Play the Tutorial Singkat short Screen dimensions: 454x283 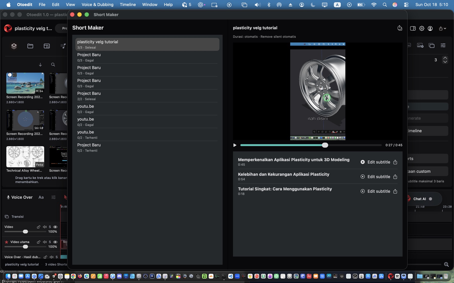click(362, 191)
